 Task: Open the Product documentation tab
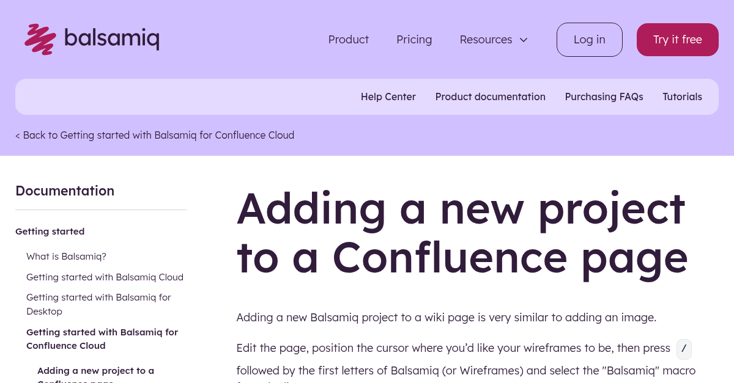[x=490, y=97]
